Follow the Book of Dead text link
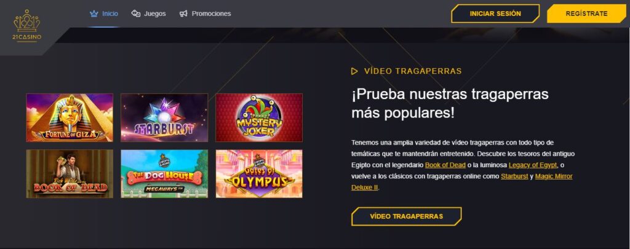The height and width of the screenshot is (249, 630). click(445, 165)
